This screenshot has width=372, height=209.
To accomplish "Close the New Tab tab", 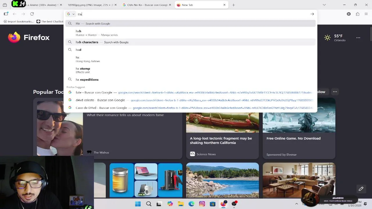I will [x=224, y=5].
